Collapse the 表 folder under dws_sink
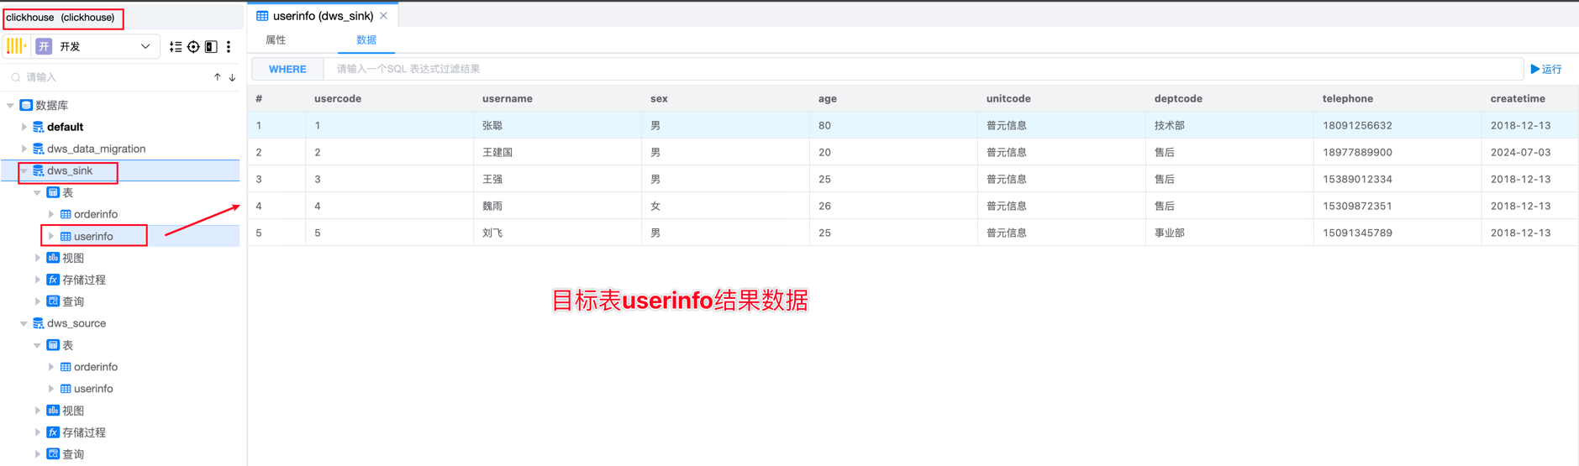This screenshot has width=1579, height=466. 37,193
